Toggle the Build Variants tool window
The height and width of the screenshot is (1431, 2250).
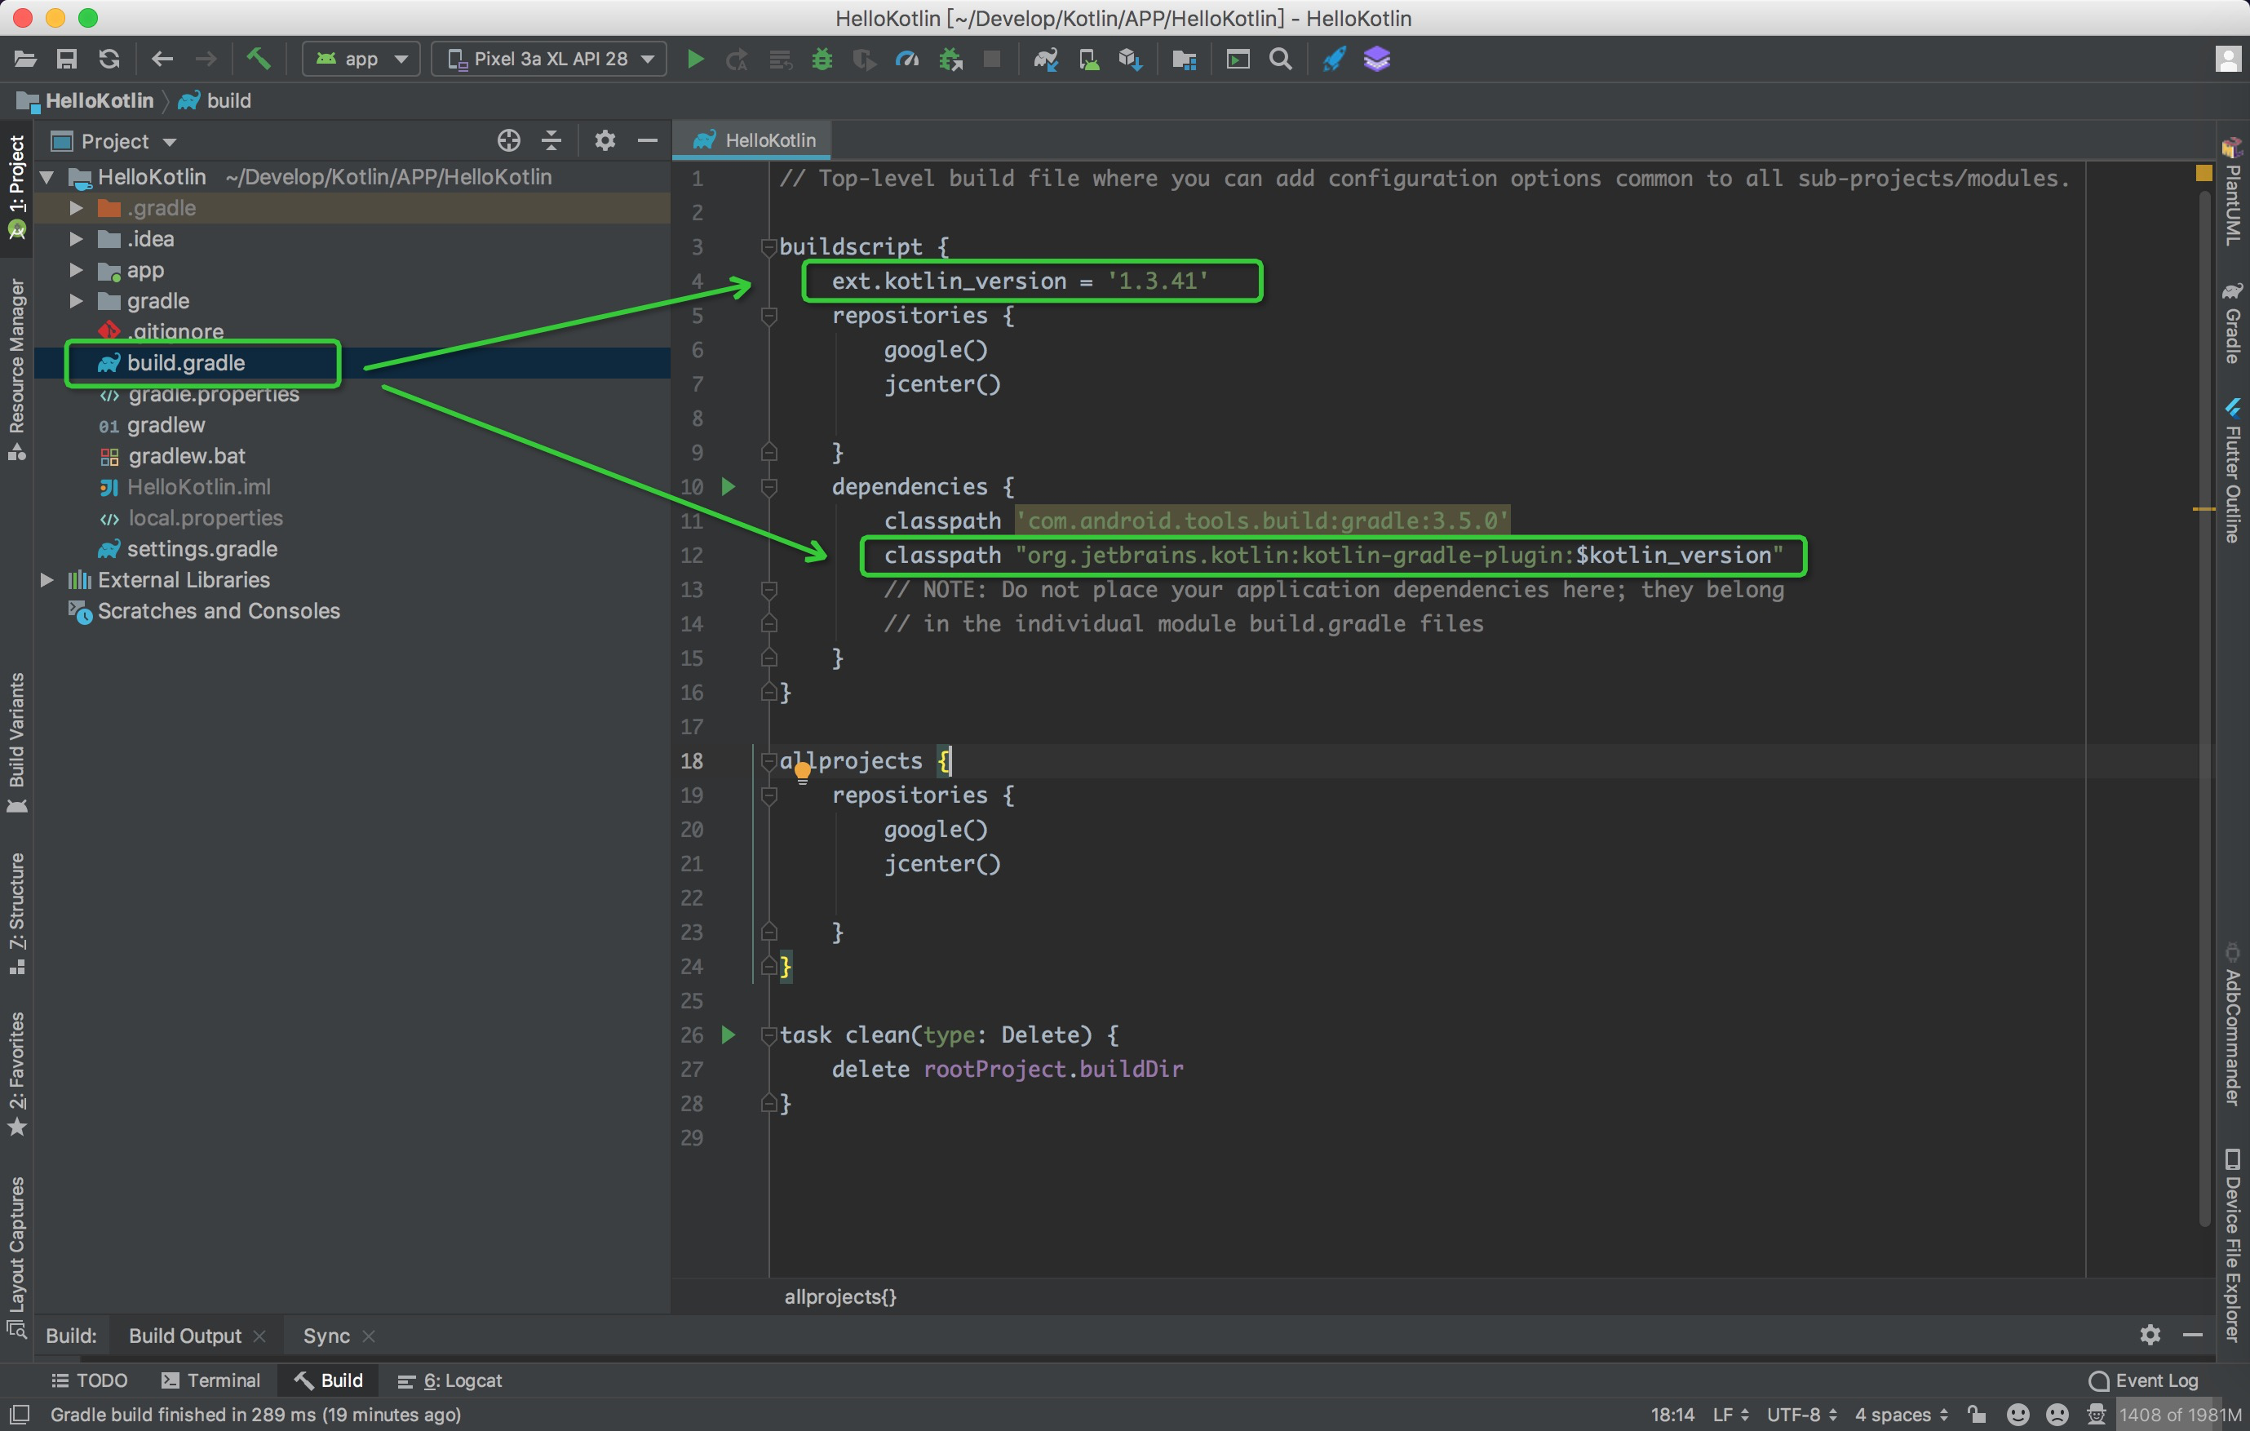click(x=17, y=742)
